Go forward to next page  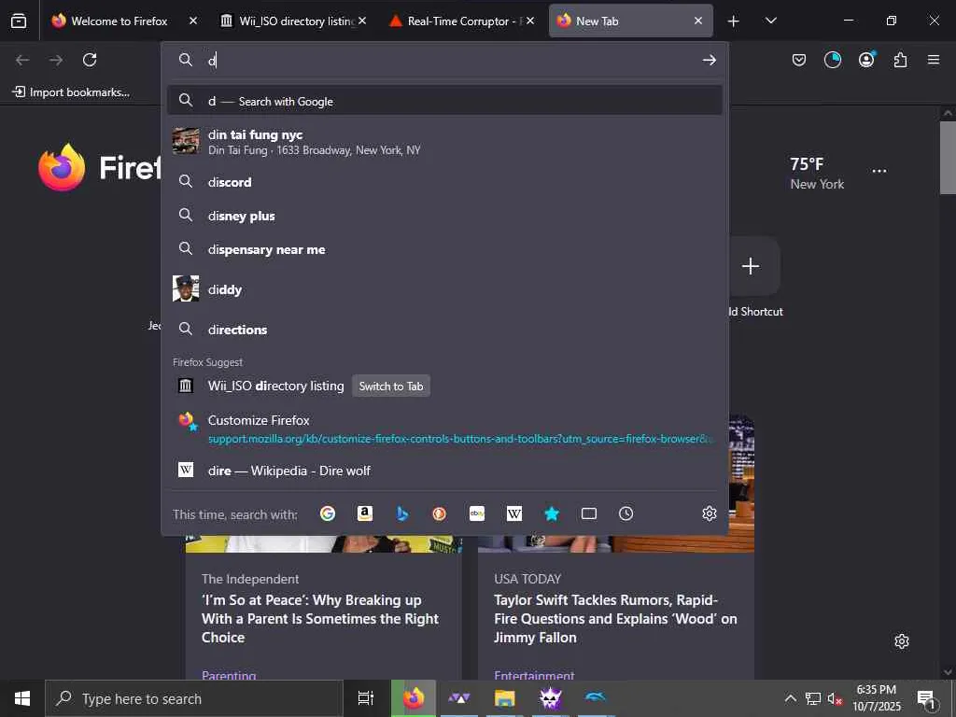coord(56,60)
